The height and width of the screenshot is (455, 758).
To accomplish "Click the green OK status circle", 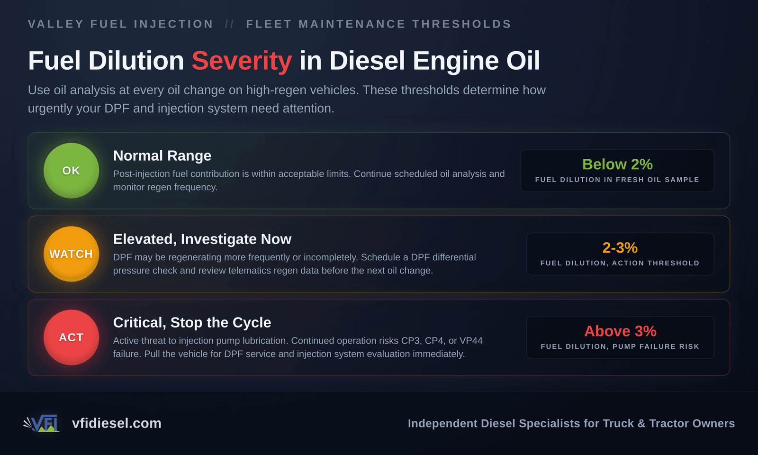I will tap(71, 171).
